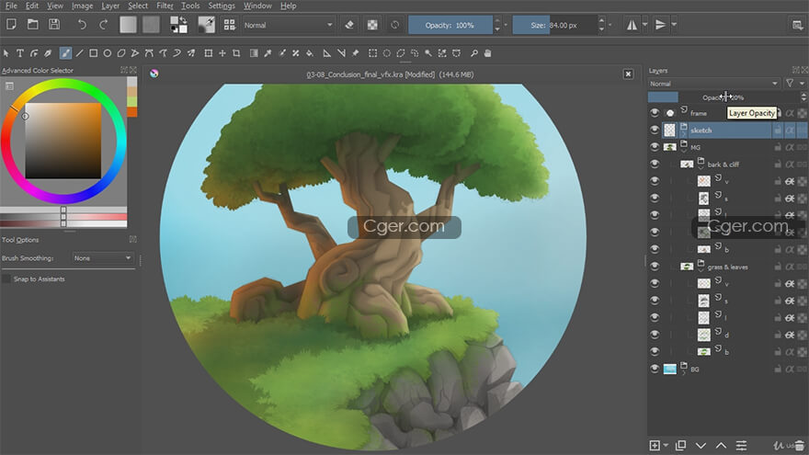The image size is (809, 455).
Task: Open layer blending mode dropdown
Action: [x=713, y=84]
